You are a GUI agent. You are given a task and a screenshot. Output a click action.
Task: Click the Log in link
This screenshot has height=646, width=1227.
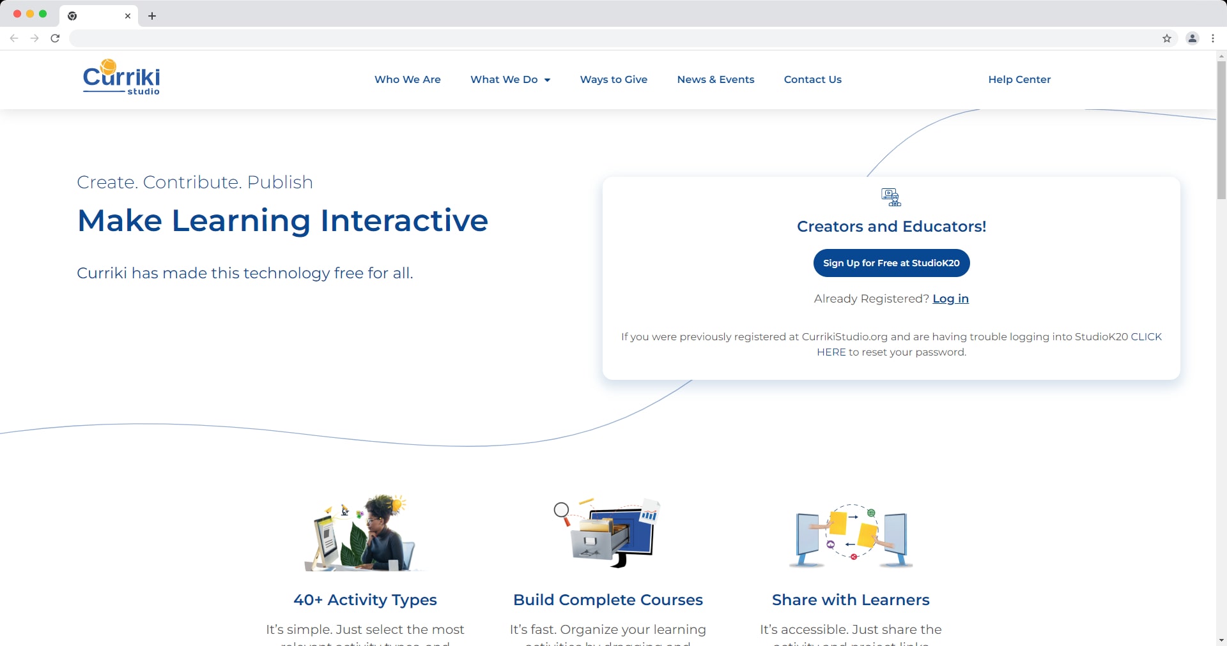pos(950,298)
